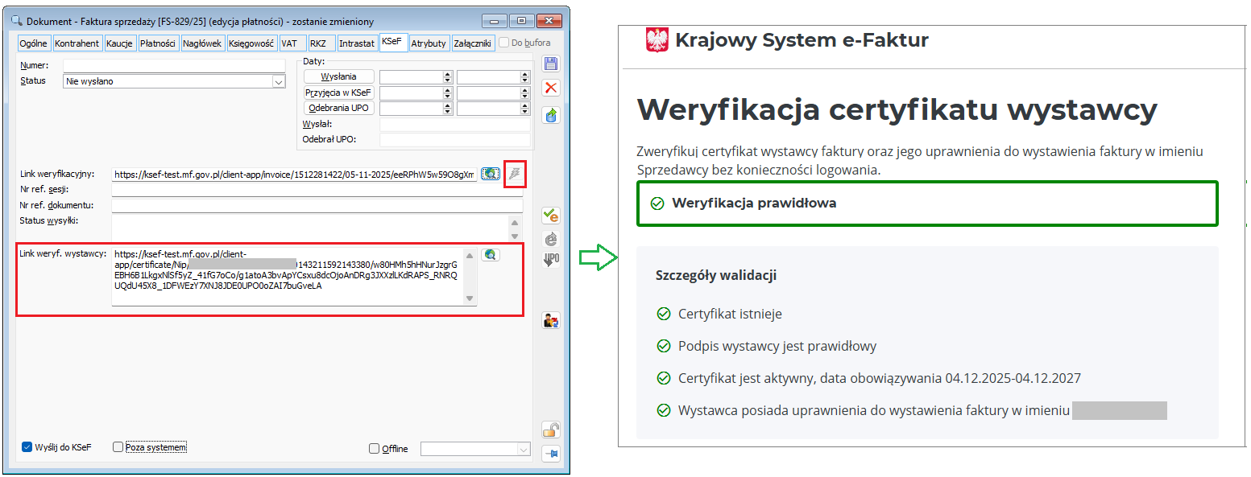Switch to the Kontrahent tab
The width and height of the screenshot is (1251, 477).
tap(77, 43)
